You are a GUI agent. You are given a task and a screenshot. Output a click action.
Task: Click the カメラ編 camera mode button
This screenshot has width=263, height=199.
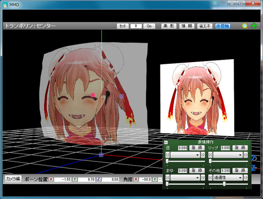(x=13, y=179)
